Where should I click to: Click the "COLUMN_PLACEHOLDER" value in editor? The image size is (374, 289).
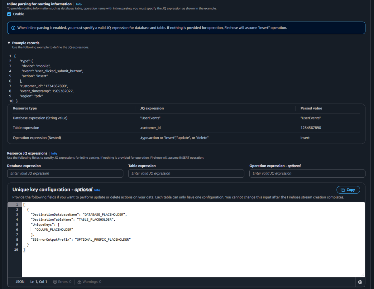coord(53,229)
